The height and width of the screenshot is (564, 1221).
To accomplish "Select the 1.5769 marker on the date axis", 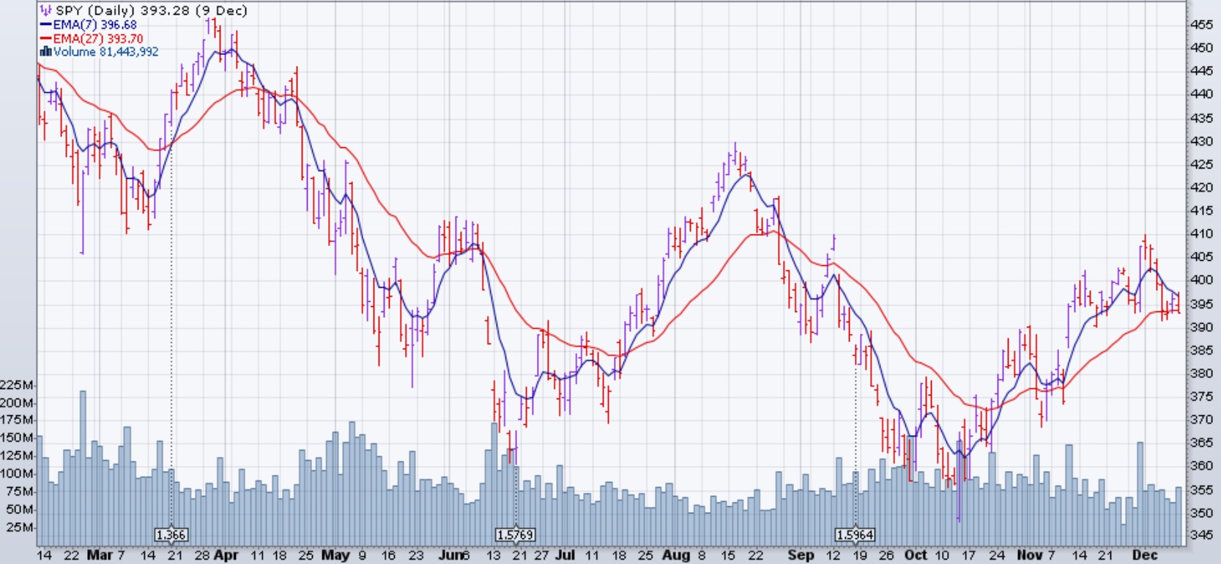I will point(515,535).
